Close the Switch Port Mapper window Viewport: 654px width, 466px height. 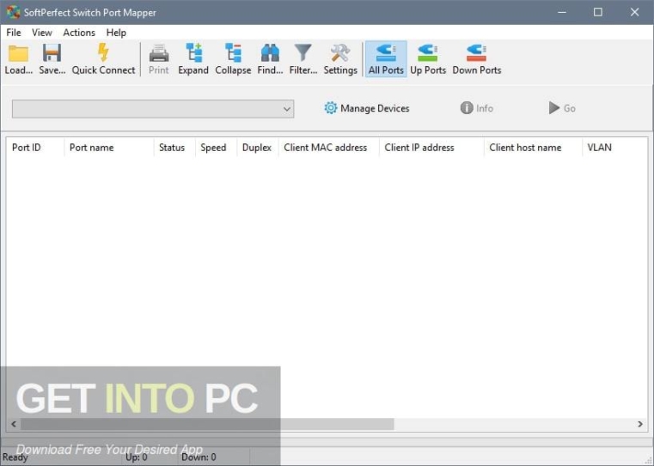634,12
